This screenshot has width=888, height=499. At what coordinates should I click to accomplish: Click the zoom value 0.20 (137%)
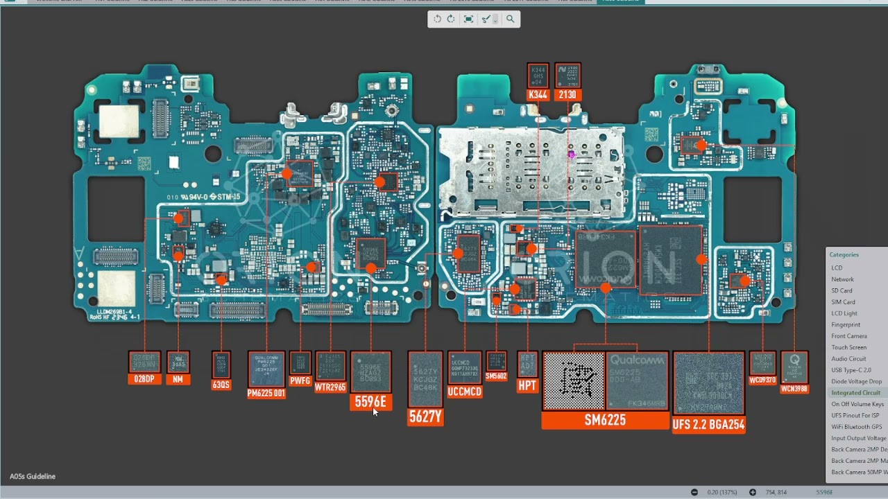point(724,492)
